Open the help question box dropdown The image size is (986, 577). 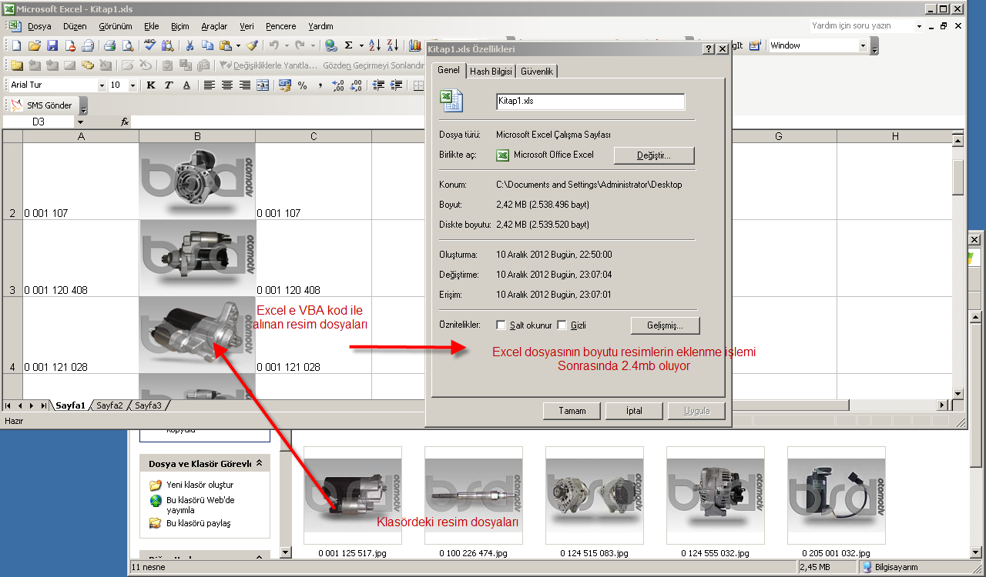click(x=919, y=25)
